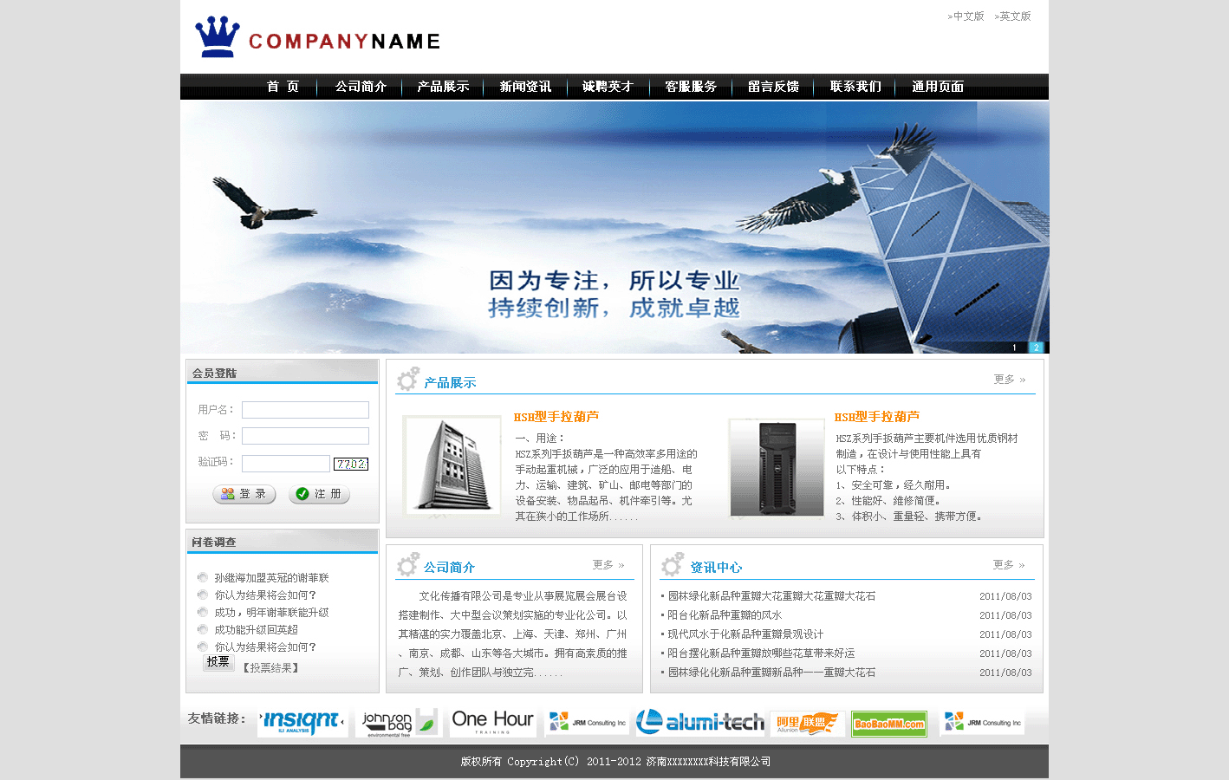Switch banner to slide 2

tap(1036, 348)
